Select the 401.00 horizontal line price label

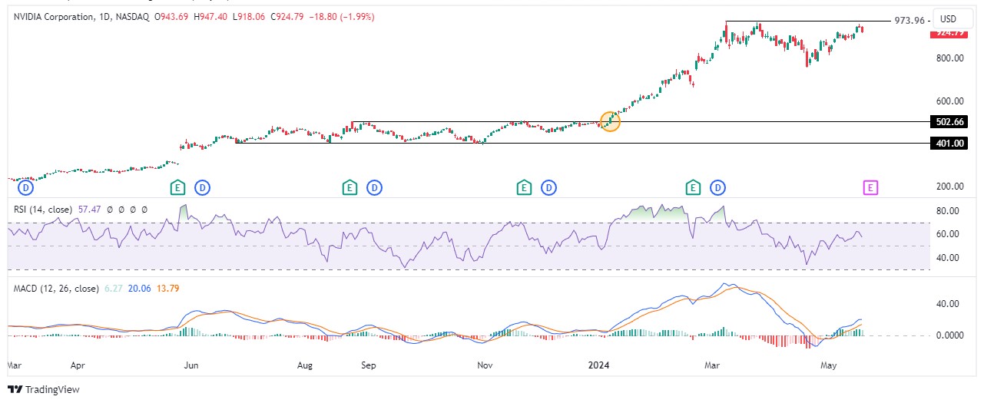(x=949, y=143)
